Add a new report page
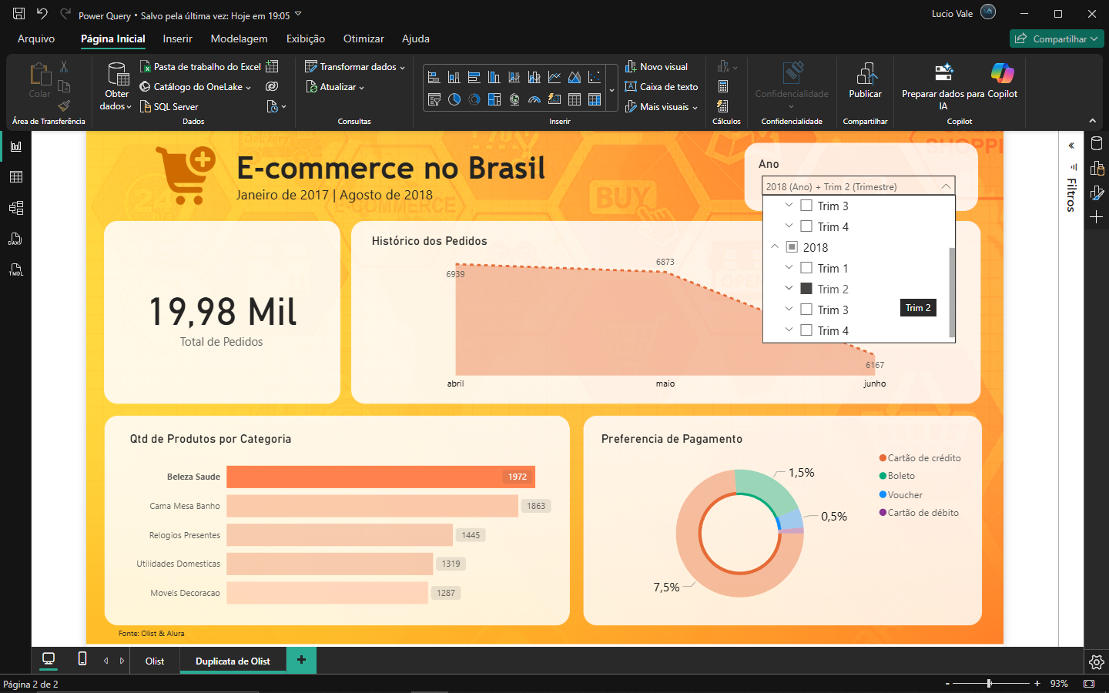 tap(301, 660)
